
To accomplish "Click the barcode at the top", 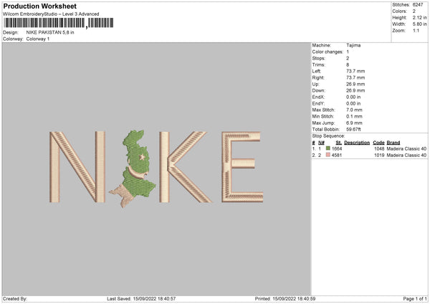I will [x=59, y=23].
